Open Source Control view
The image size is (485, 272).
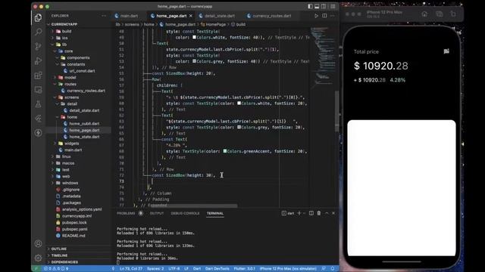point(38,46)
